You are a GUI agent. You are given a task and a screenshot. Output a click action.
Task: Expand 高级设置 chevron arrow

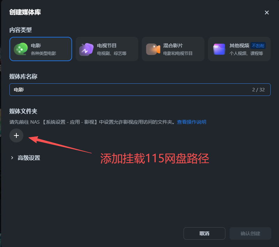(12, 158)
